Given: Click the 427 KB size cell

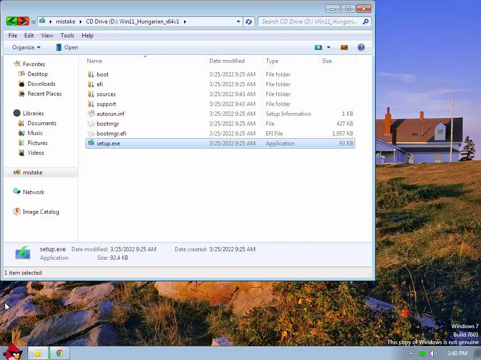Looking at the screenshot, I should pyautogui.click(x=345, y=124).
